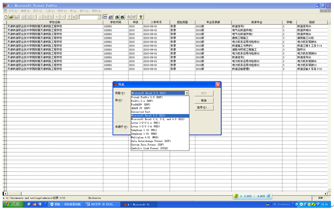Click the 开始 Start button
The height and width of the screenshot is (210, 334).
pyautogui.click(x=13, y=204)
